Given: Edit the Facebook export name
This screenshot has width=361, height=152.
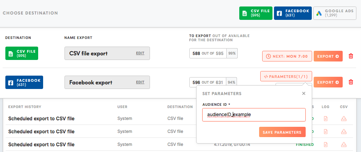Looking at the screenshot, I should point(140,82).
